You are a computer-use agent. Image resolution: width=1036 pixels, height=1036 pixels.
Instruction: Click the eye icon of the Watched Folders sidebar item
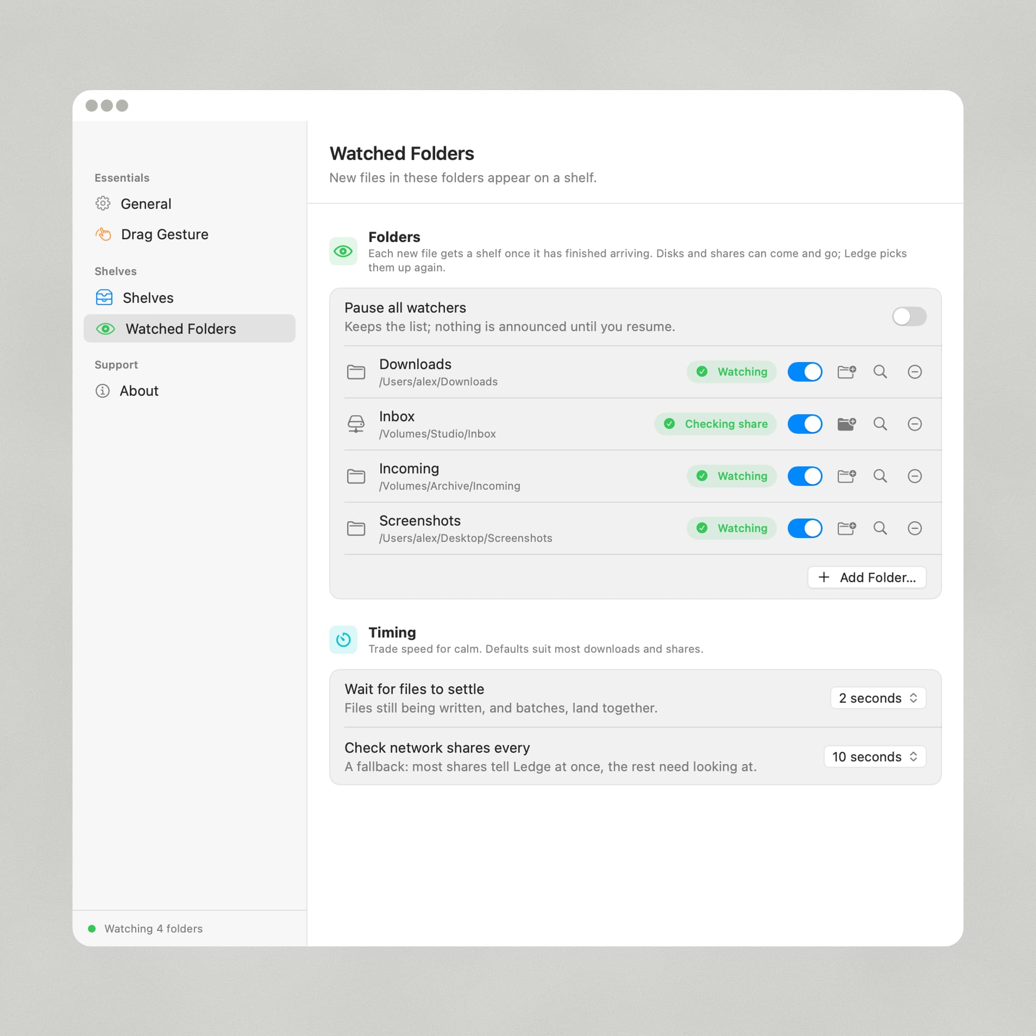tap(106, 329)
